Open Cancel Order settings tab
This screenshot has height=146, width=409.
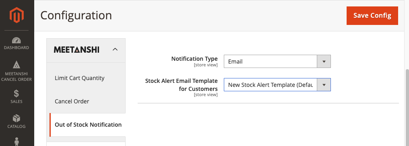pos(72,101)
